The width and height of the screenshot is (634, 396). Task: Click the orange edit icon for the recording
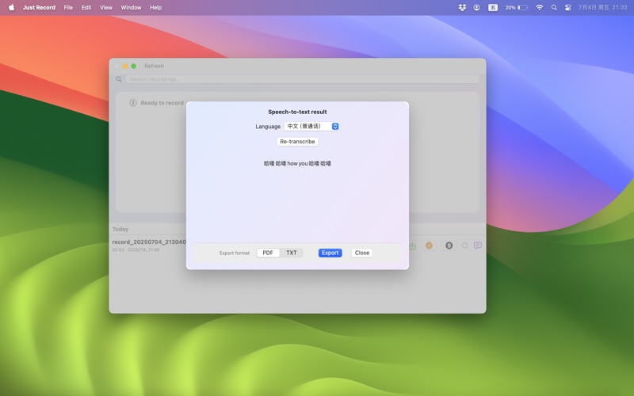click(429, 246)
